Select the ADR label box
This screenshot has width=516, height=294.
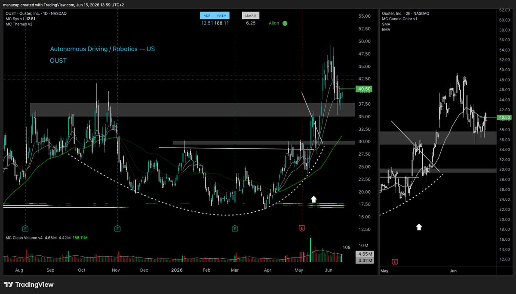[x=207, y=15]
